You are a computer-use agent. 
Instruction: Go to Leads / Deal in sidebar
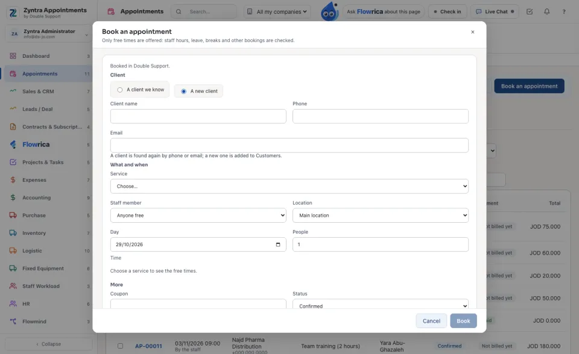click(x=49, y=109)
